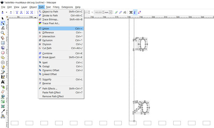Select the Pencil freehand tool
Image resolution: width=214 pixels, height=128 pixels.
tap(3, 67)
